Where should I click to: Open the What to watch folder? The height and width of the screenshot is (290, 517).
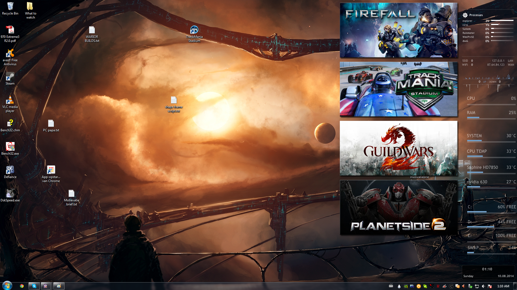coord(30,10)
